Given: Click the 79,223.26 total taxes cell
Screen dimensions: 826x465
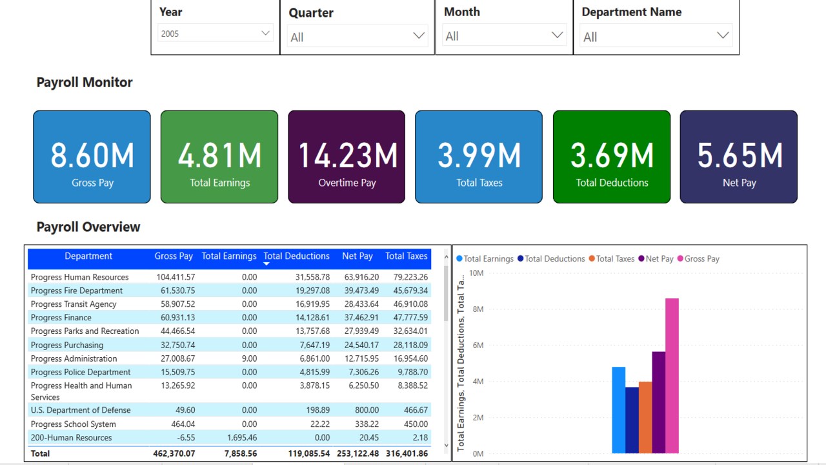Looking at the screenshot, I should (410, 277).
